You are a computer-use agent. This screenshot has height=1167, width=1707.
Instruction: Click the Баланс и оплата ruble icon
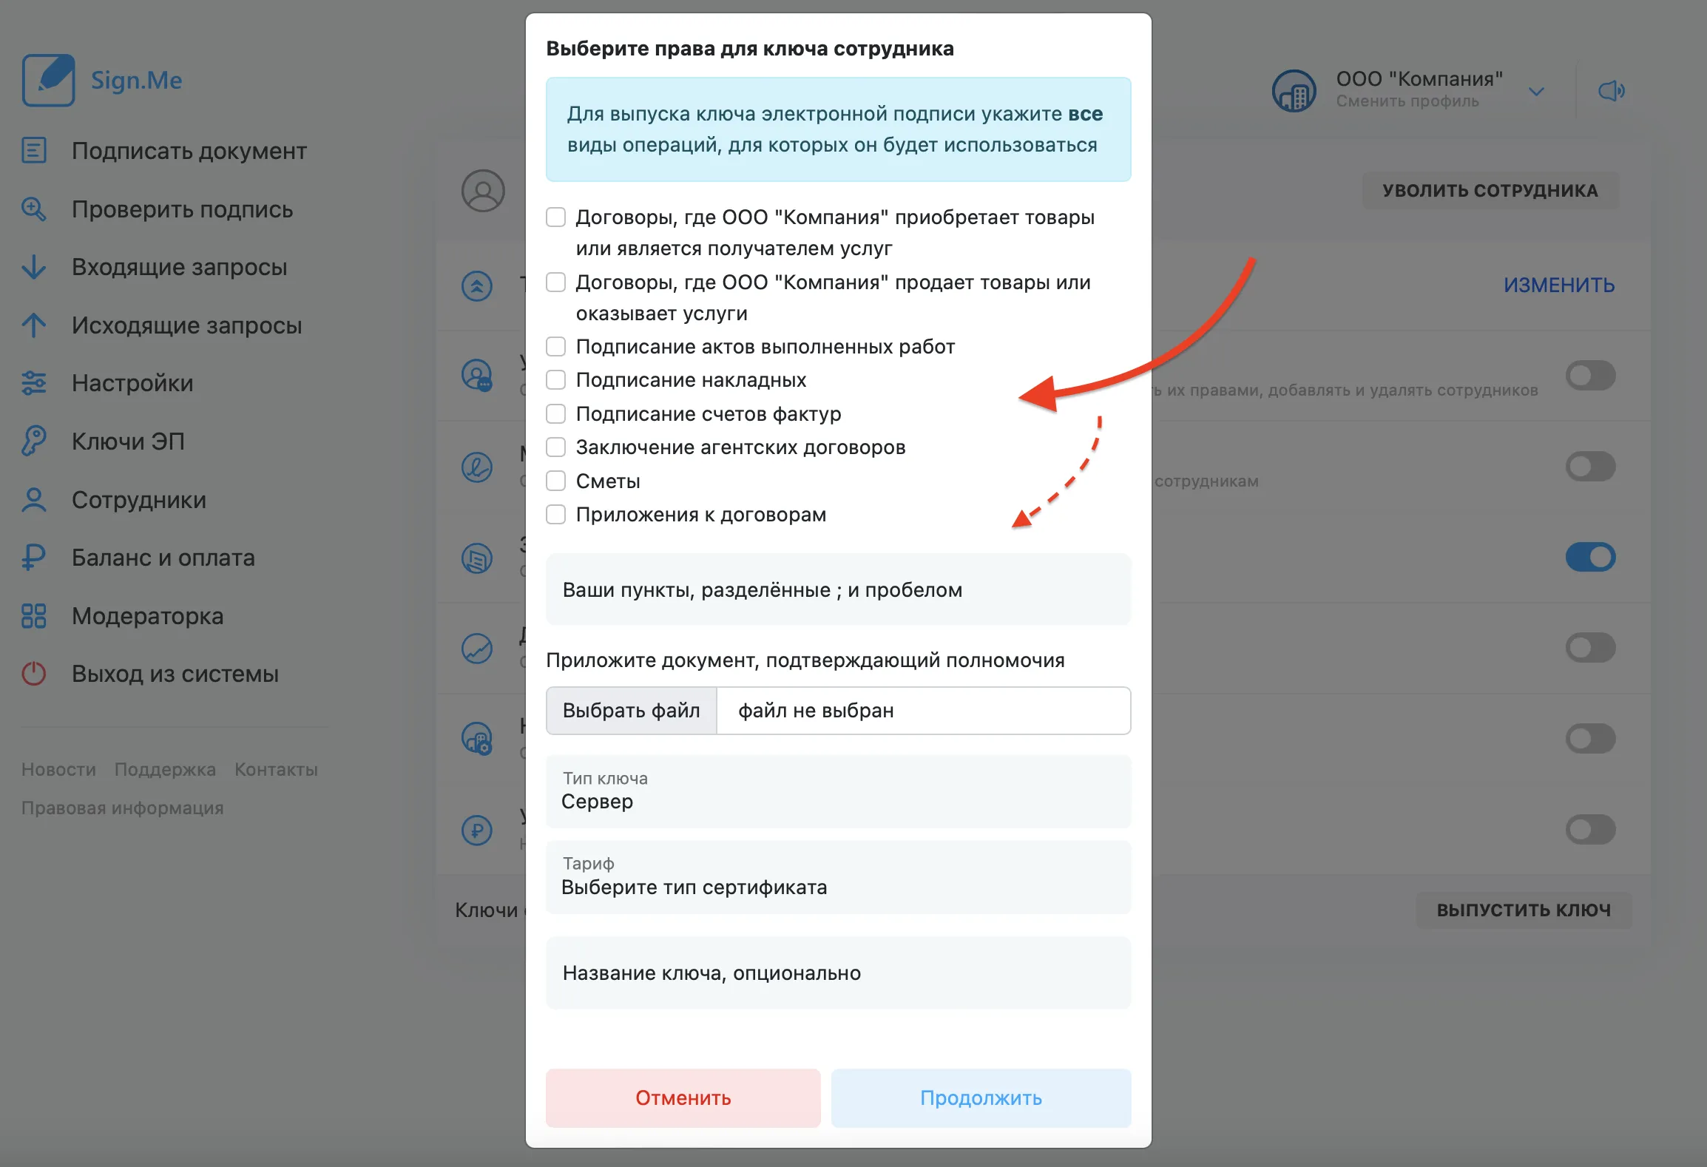34,557
